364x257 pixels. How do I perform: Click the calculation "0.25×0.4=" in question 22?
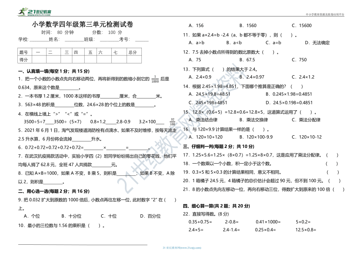pyautogui.click(x=265, y=230)
